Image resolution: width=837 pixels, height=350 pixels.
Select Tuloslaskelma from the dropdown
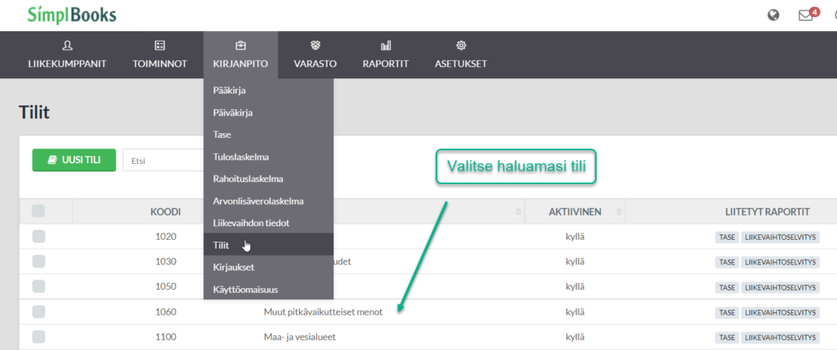(x=268, y=157)
